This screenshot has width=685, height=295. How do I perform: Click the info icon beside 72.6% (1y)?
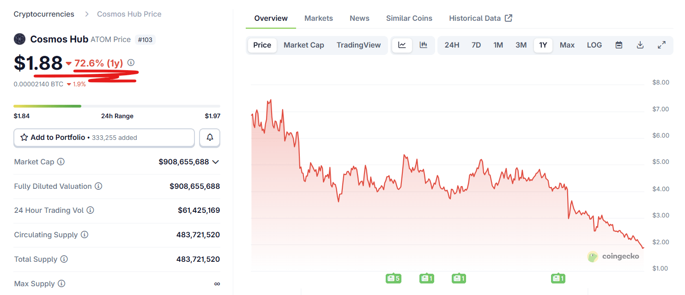point(131,62)
